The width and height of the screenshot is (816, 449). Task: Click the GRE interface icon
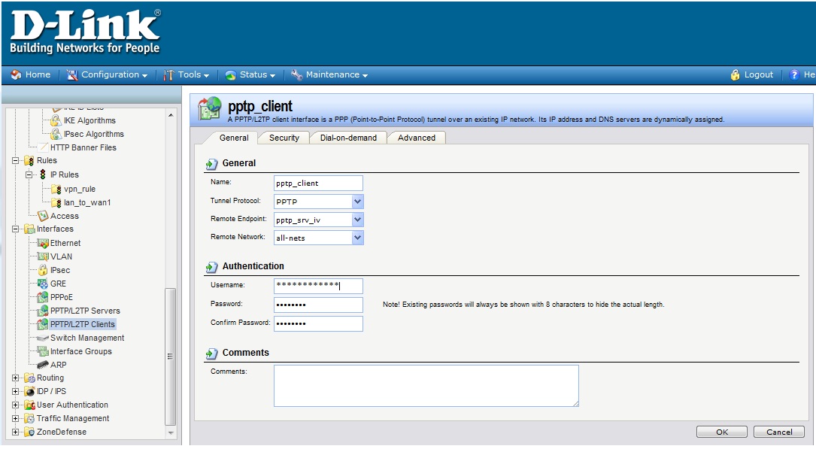(x=43, y=284)
